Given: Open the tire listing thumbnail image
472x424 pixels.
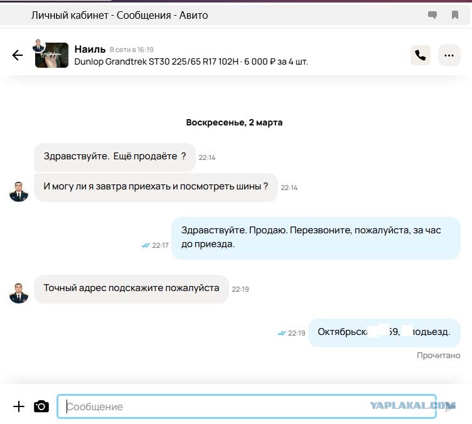Looking at the screenshot, I should [x=51, y=55].
